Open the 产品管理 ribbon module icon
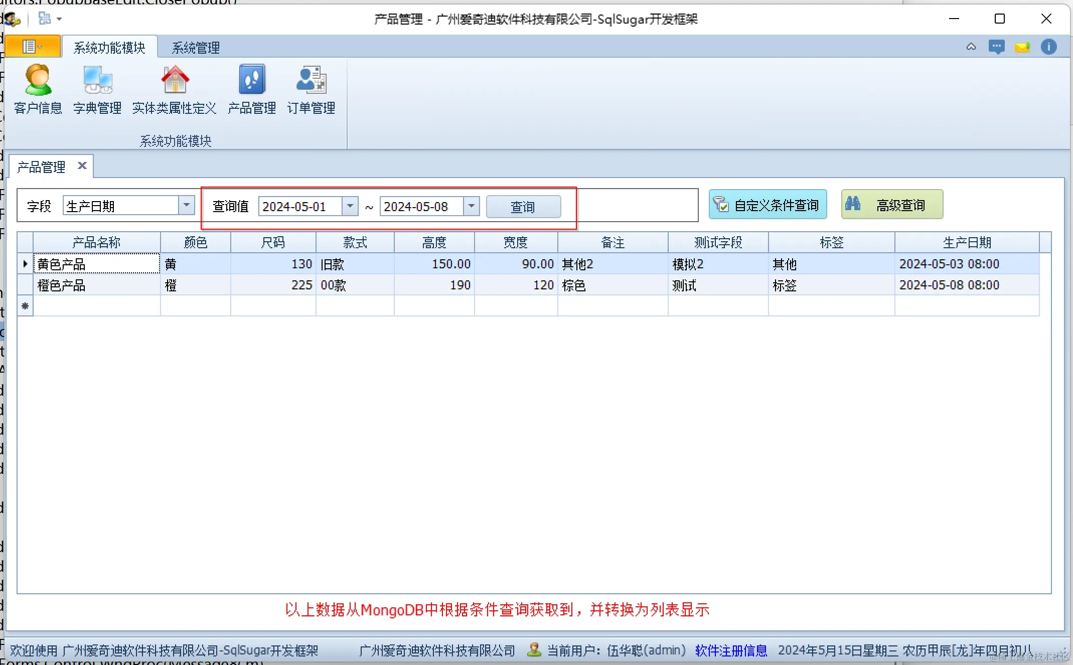This screenshot has width=1073, height=665. tap(252, 89)
